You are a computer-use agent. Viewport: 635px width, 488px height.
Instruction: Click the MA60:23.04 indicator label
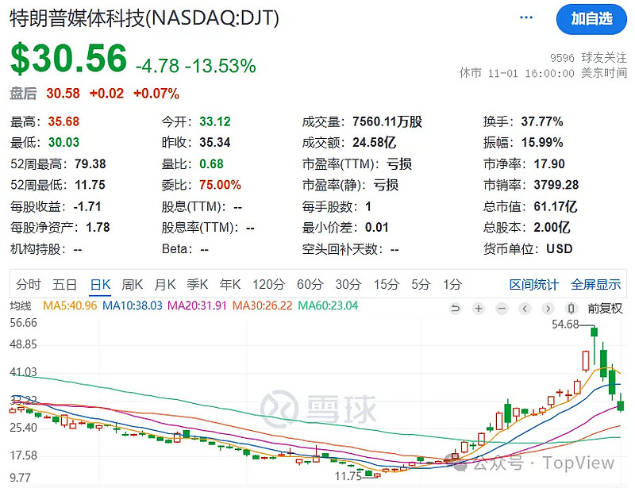pyautogui.click(x=328, y=305)
